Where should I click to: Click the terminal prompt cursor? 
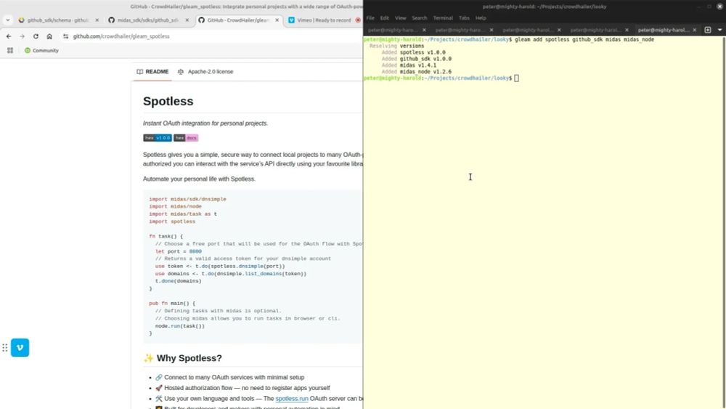pyautogui.click(x=517, y=78)
